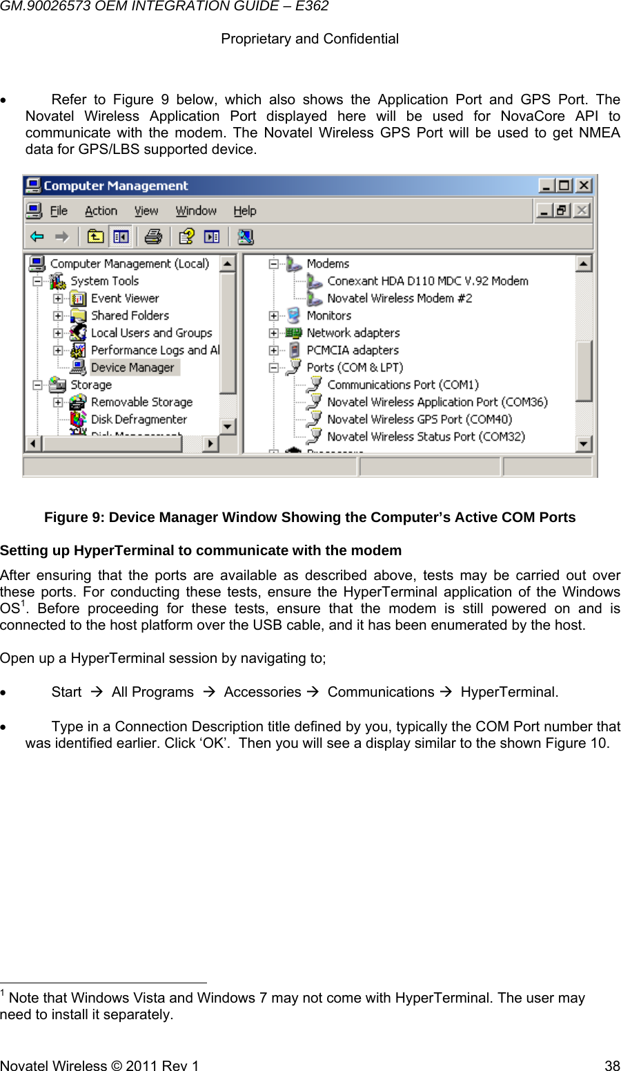621x1071 pixels.
Task: Select the Network adapters icon
Action: coord(295,333)
